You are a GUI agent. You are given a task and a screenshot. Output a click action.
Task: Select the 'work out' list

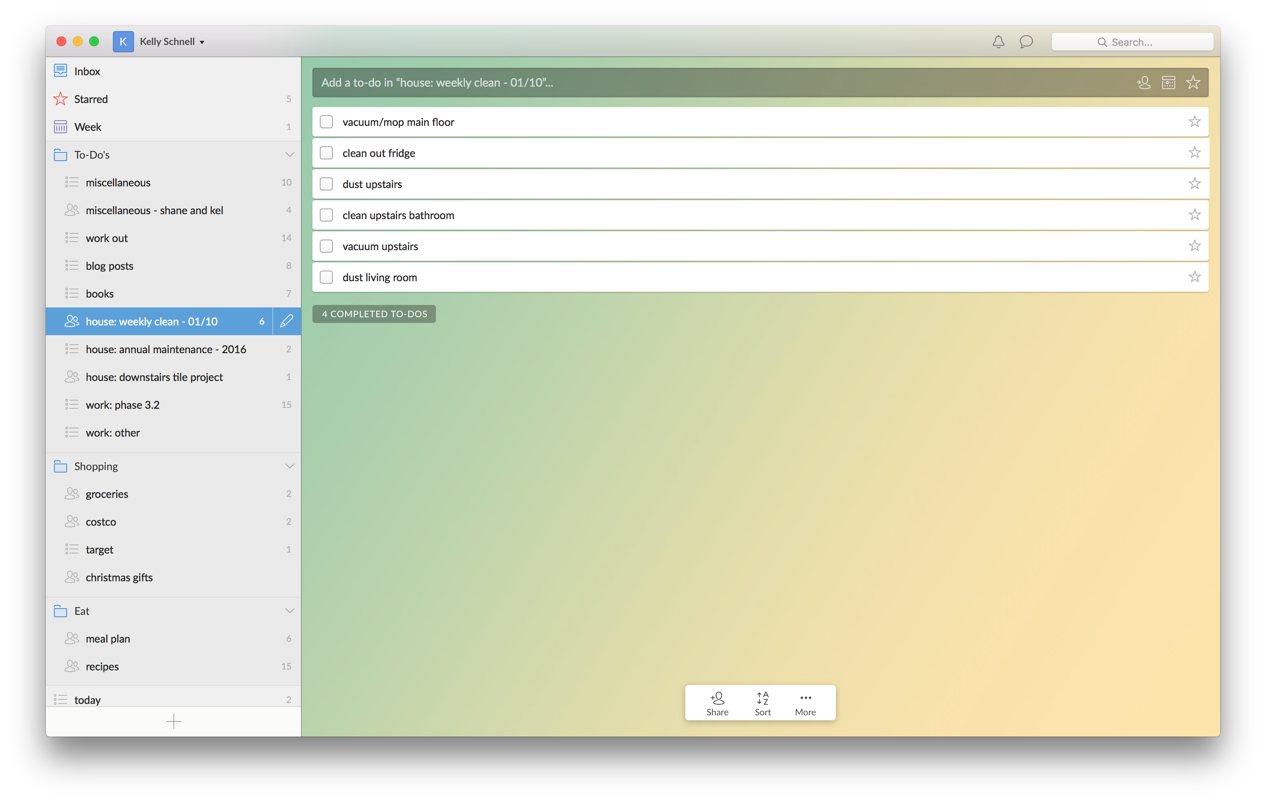pos(107,238)
